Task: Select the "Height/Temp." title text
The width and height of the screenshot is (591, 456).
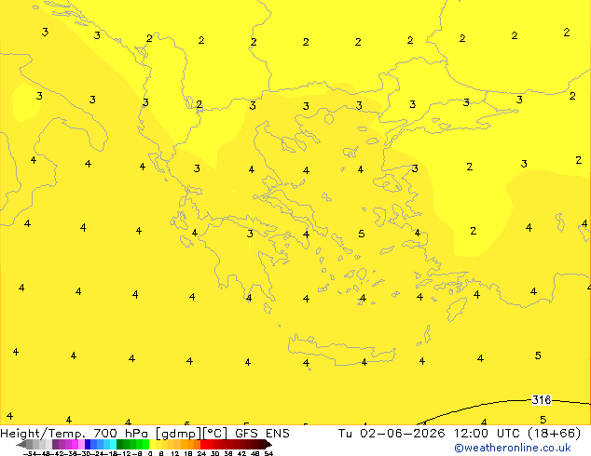Action: click(x=43, y=434)
